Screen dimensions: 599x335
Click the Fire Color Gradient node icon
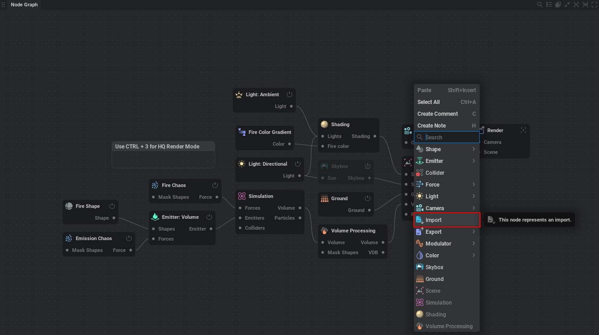[242, 132]
